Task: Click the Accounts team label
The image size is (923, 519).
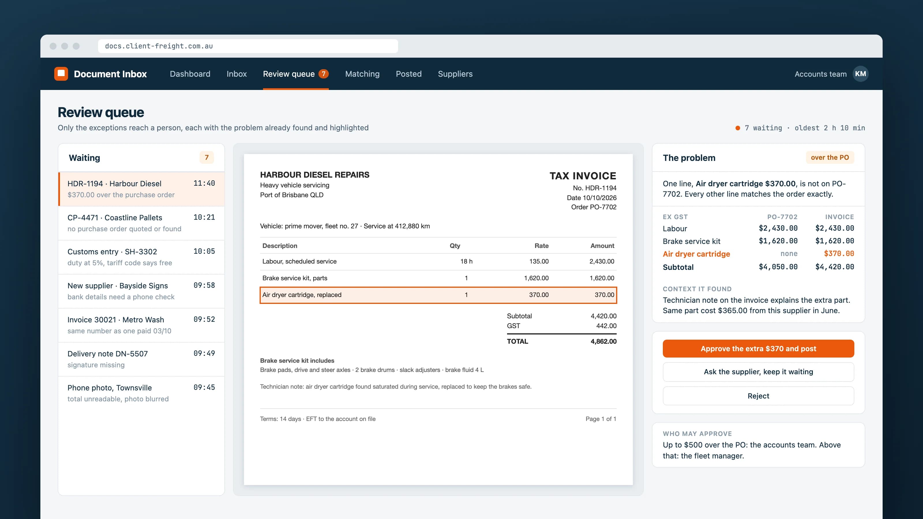Action: click(x=821, y=74)
